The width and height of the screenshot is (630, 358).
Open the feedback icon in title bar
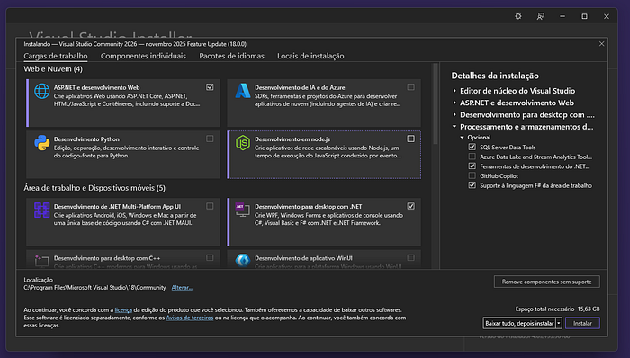click(x=540, y=16)
